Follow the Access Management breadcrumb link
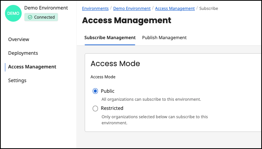The image size is (262, 149). tap(175, 8)
